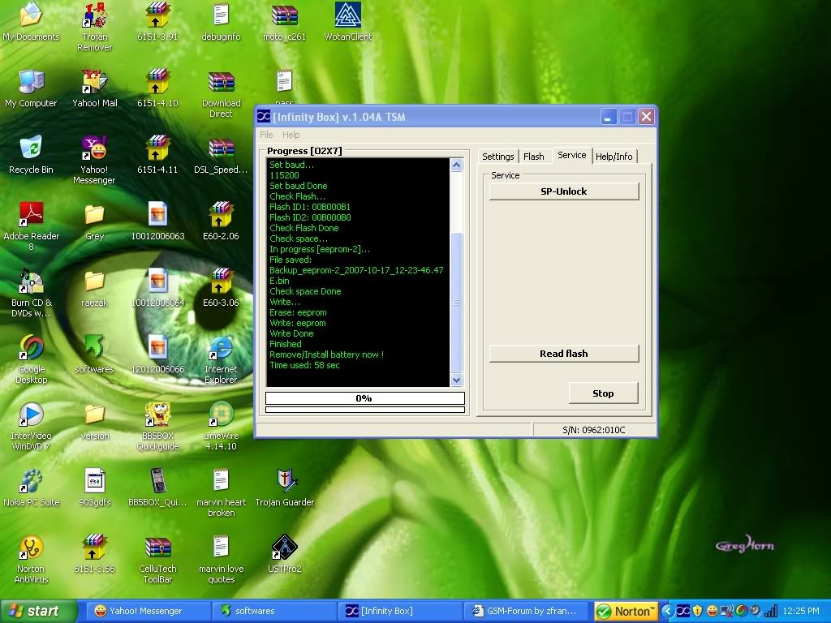Expand hidden system tray icons
This screenshot has width=831, height=623.
coord(667,612)
